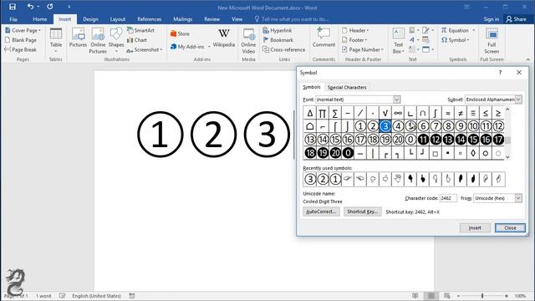Image resolution: width=535 pixels, height=301 pixels.
Task: Sign in to Office account
Action: tap(491, 19)
